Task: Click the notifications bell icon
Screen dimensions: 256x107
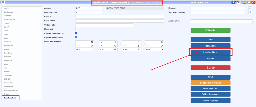Action: 233,2
